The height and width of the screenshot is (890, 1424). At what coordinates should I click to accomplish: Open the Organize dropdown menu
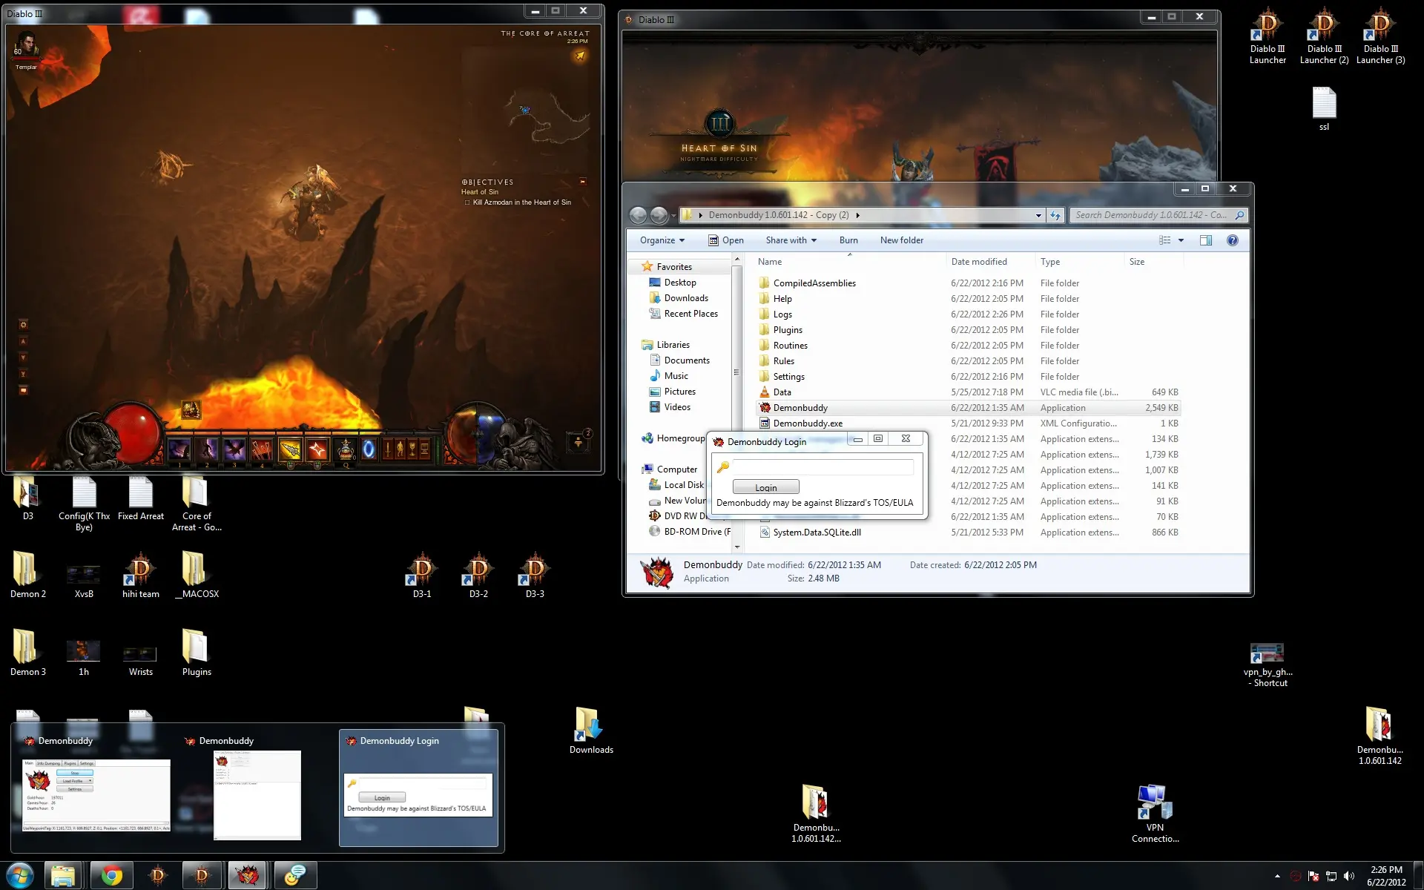pyautogui.click(x=662, y=240)
